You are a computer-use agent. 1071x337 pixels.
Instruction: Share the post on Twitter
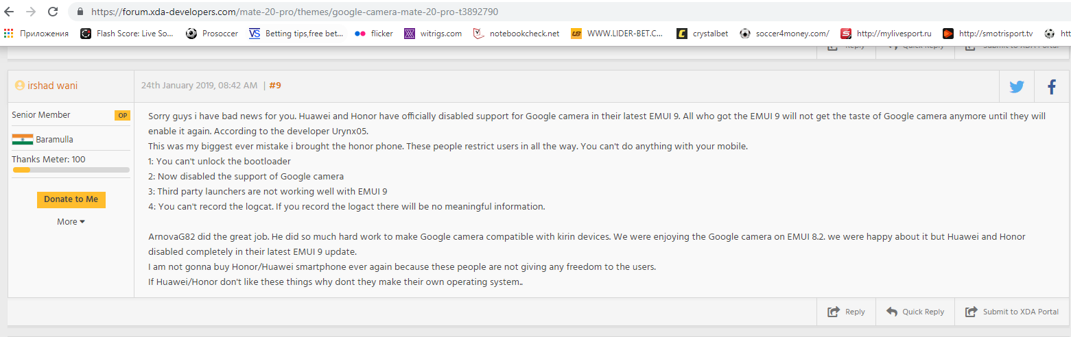[x=1016, y=87]
